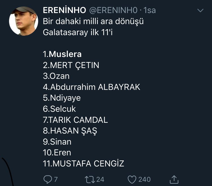Viewport: 212px width, 186px height.
Task: Expand the tweet options chevron
Action: (x=200, y=11)
